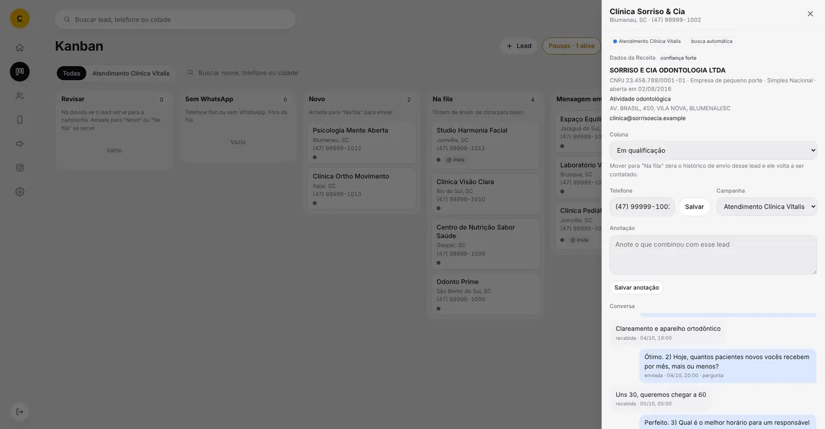This screenshot has width=825, height=429.
Task: Open the Coluna dropdown showing Em qualificação
Action: [x=713, y=151]
